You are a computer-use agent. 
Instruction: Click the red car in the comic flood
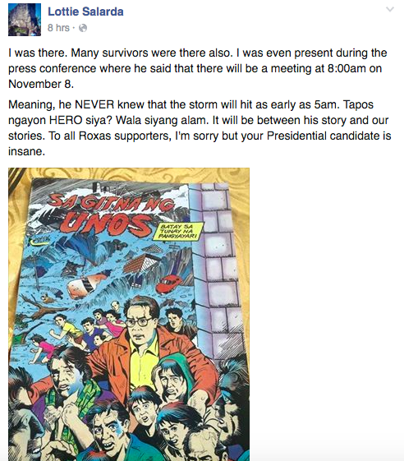(x=168, y=284)
